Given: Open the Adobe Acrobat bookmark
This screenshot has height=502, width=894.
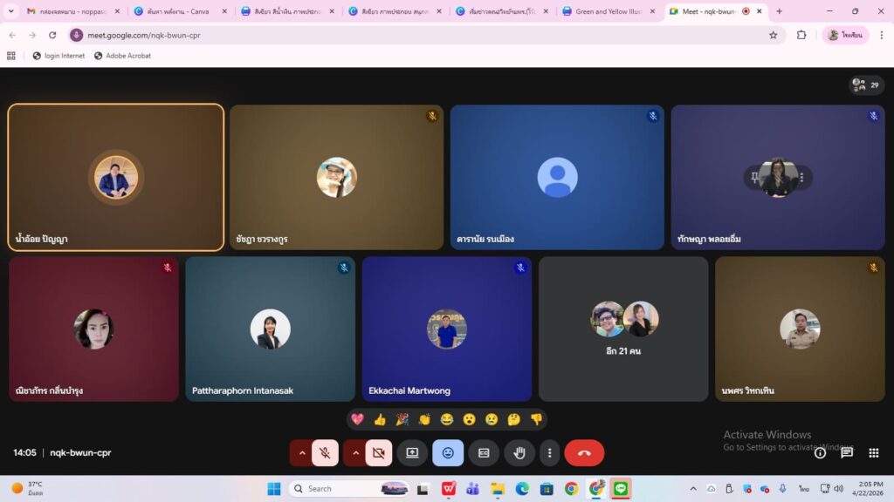Looking at the screenshot, I should click(122, 56).
